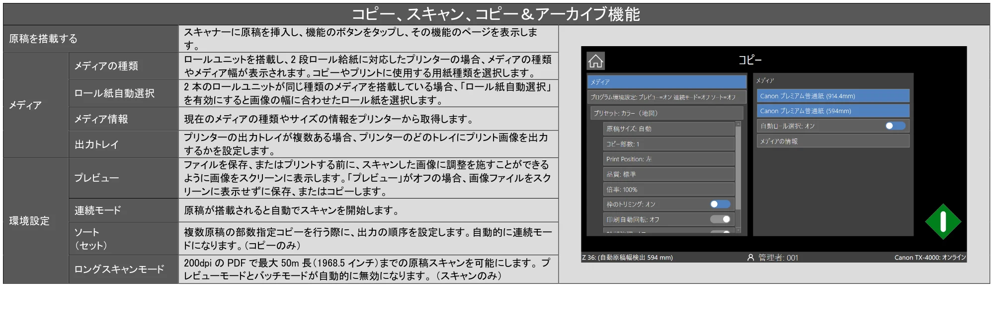Screen dimensions: 994x336
Task: Tap the Home icon in the copy screen
Action: click(x=595, y=61)
